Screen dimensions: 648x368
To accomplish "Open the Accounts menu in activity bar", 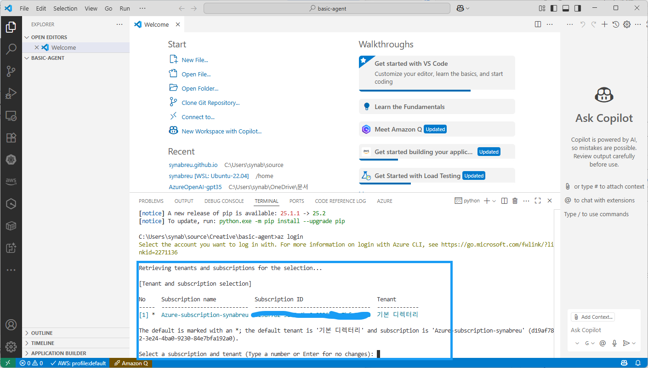I will click(x=11, y=325).
